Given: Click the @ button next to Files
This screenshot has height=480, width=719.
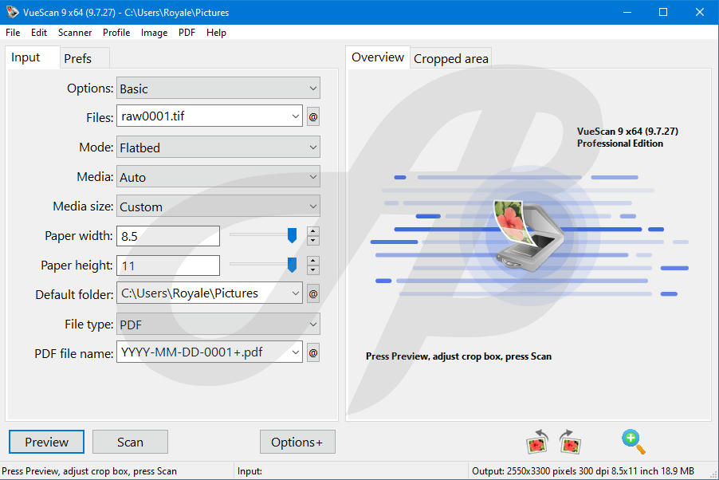Looking at the screenshot, I should pos(313,116).
